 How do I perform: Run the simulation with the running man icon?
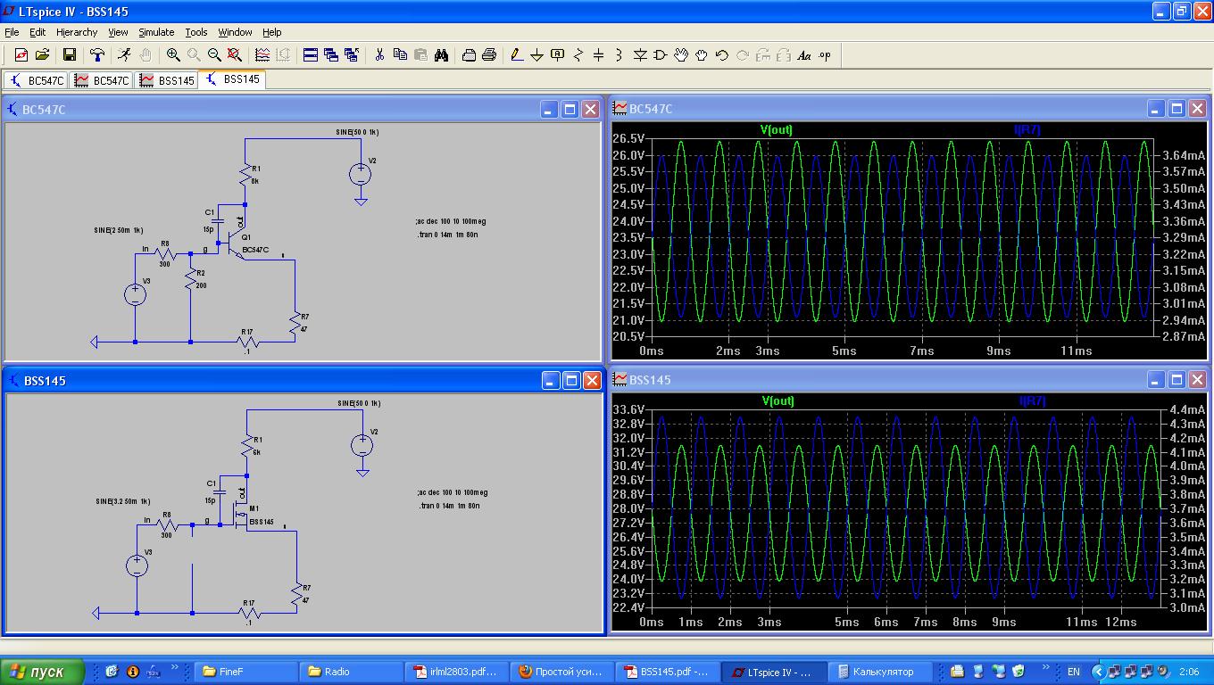[125, 55]
